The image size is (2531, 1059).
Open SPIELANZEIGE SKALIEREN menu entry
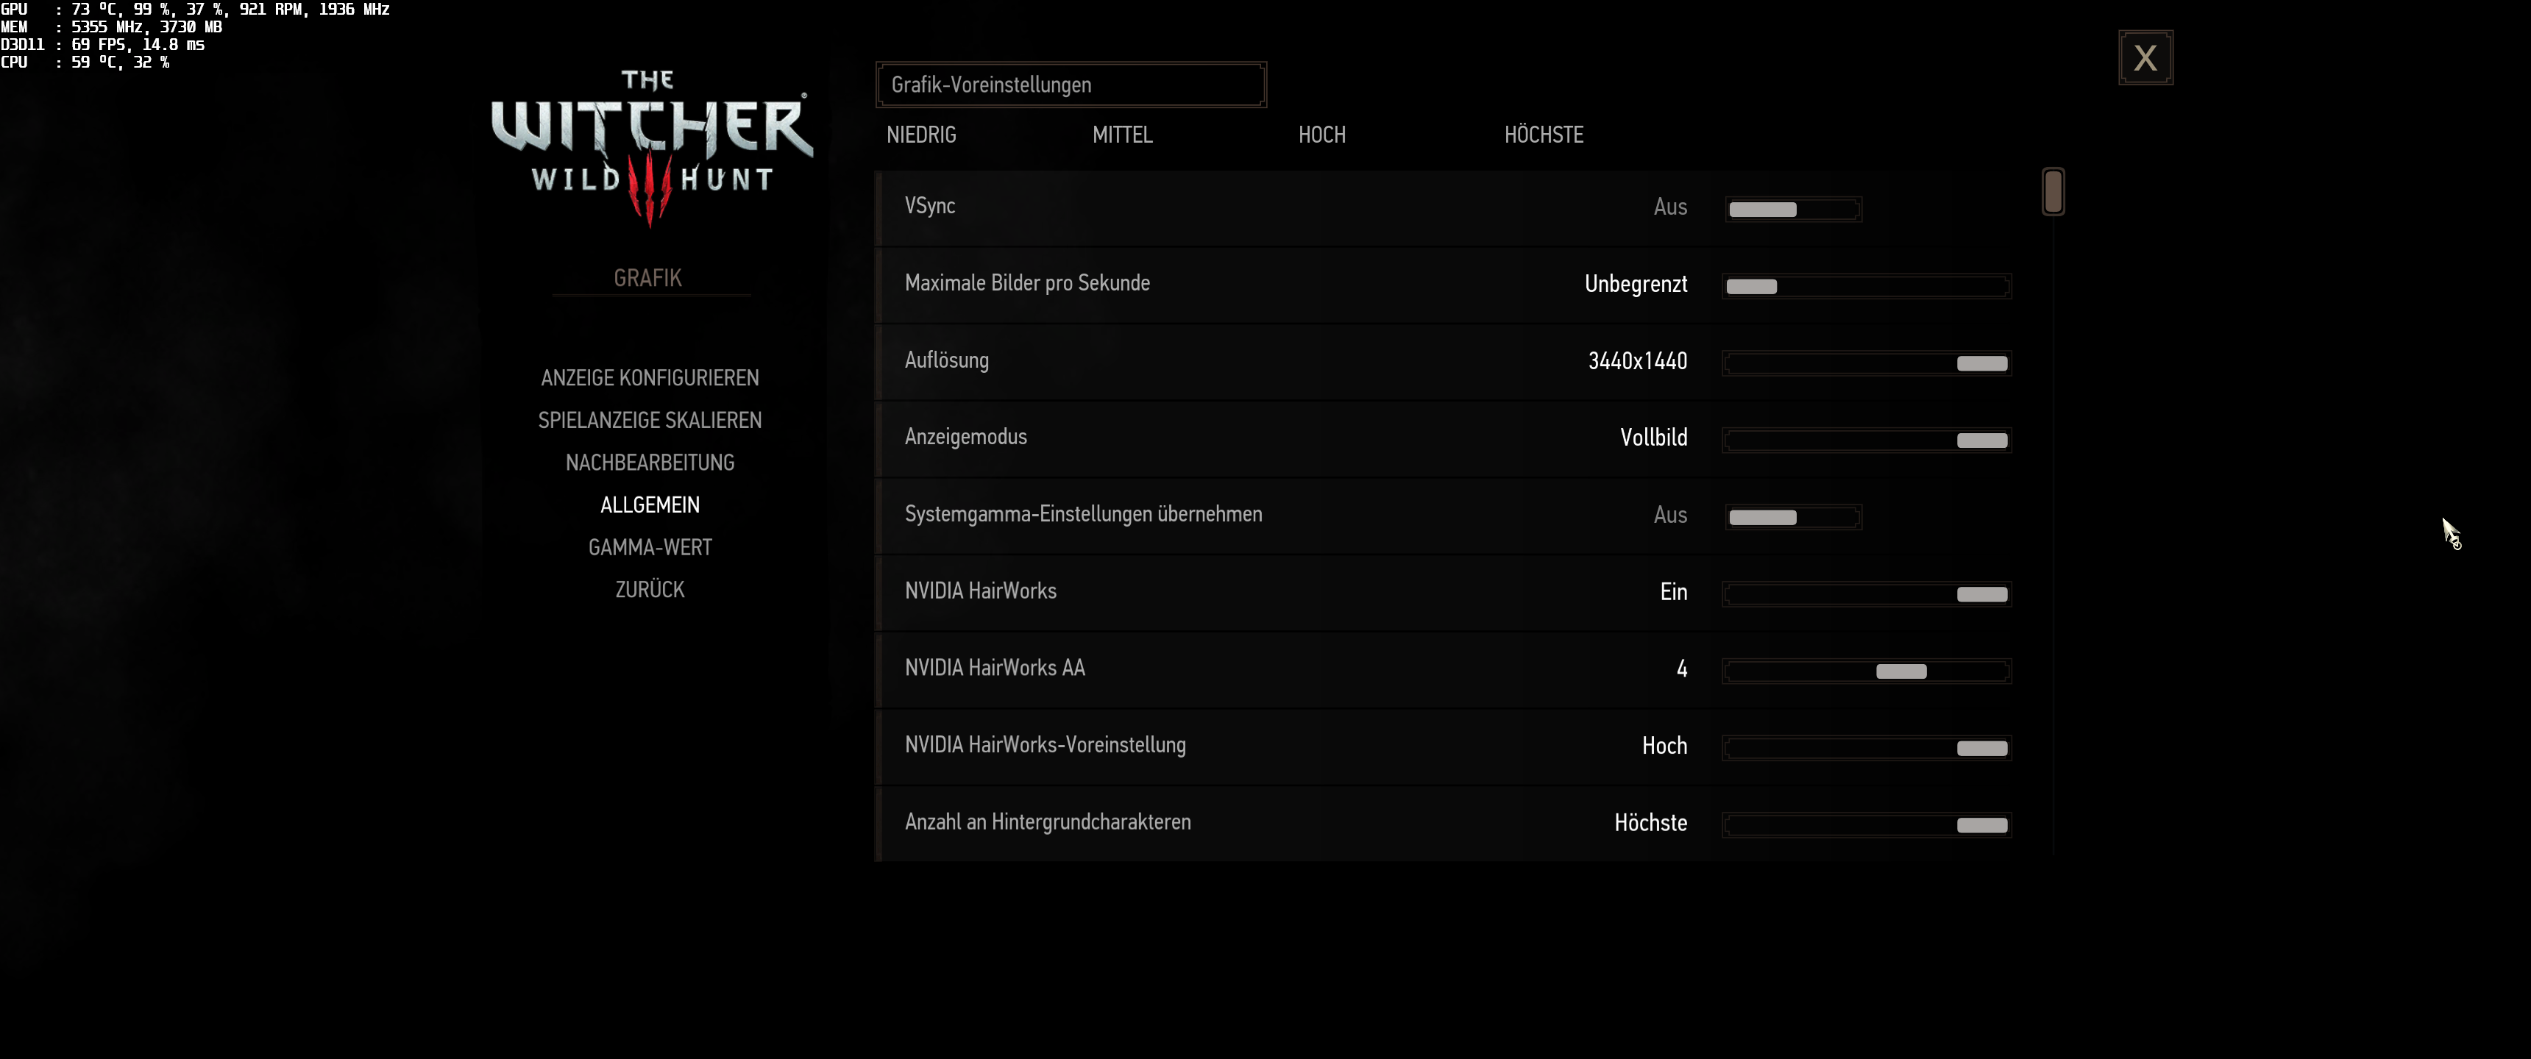point(650,421)
